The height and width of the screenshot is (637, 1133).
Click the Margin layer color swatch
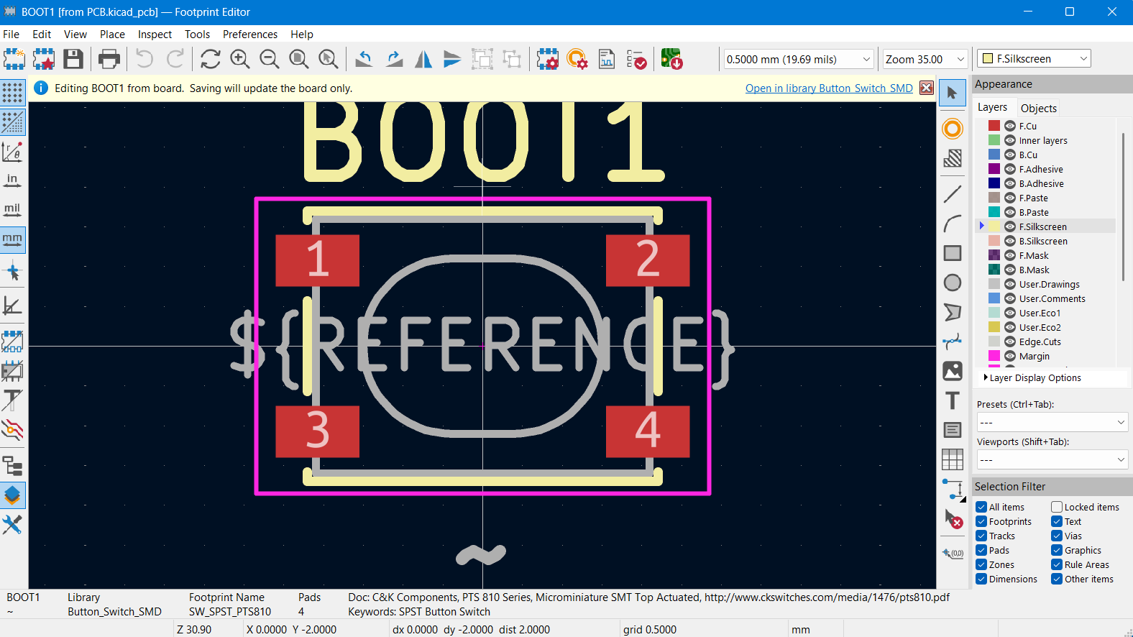(x=994, y=356)
